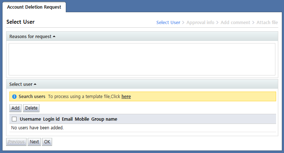
Task: Jump to the Attach file step
Action: 267,23
